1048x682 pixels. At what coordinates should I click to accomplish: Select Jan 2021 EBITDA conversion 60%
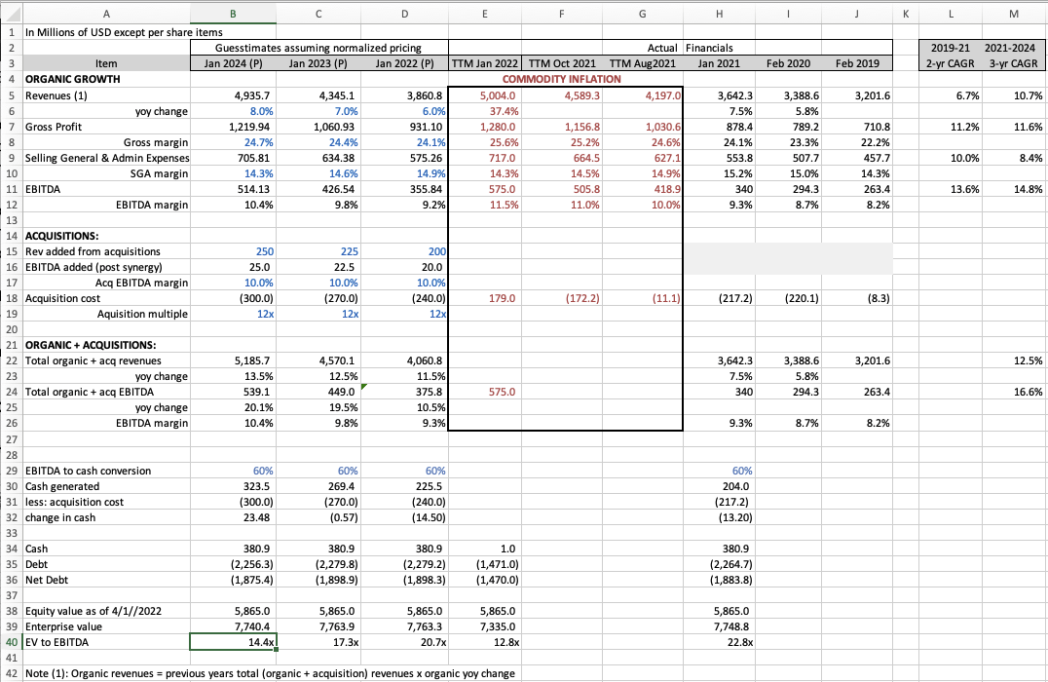point(719,471)
